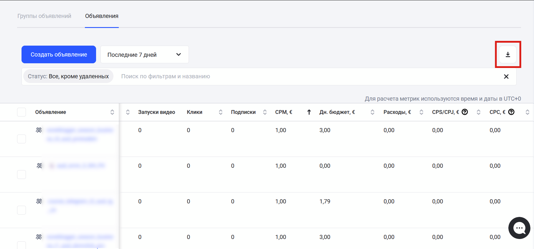534x249 pixels.
Task: Toggle the select-all checkbox in header
Action: [22, 112]
